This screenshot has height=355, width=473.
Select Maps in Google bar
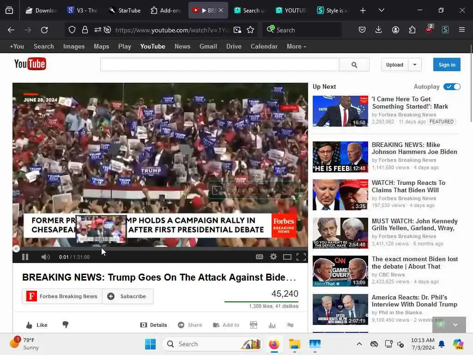[101, 47]
